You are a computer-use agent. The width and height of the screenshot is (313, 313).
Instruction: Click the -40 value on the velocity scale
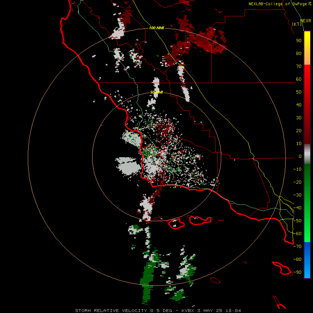(x=297, y=208)
